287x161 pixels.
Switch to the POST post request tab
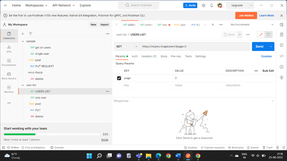click(x=180, y=25)
